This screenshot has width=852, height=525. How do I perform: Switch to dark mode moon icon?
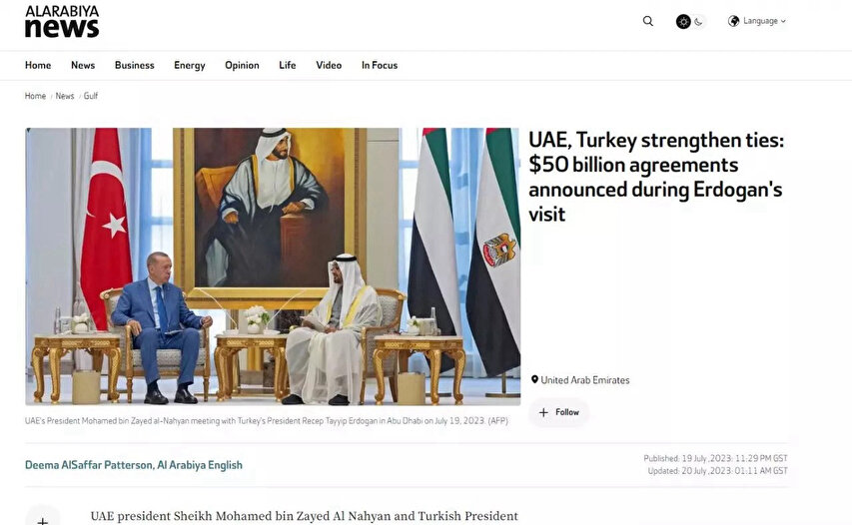point(699,22)
